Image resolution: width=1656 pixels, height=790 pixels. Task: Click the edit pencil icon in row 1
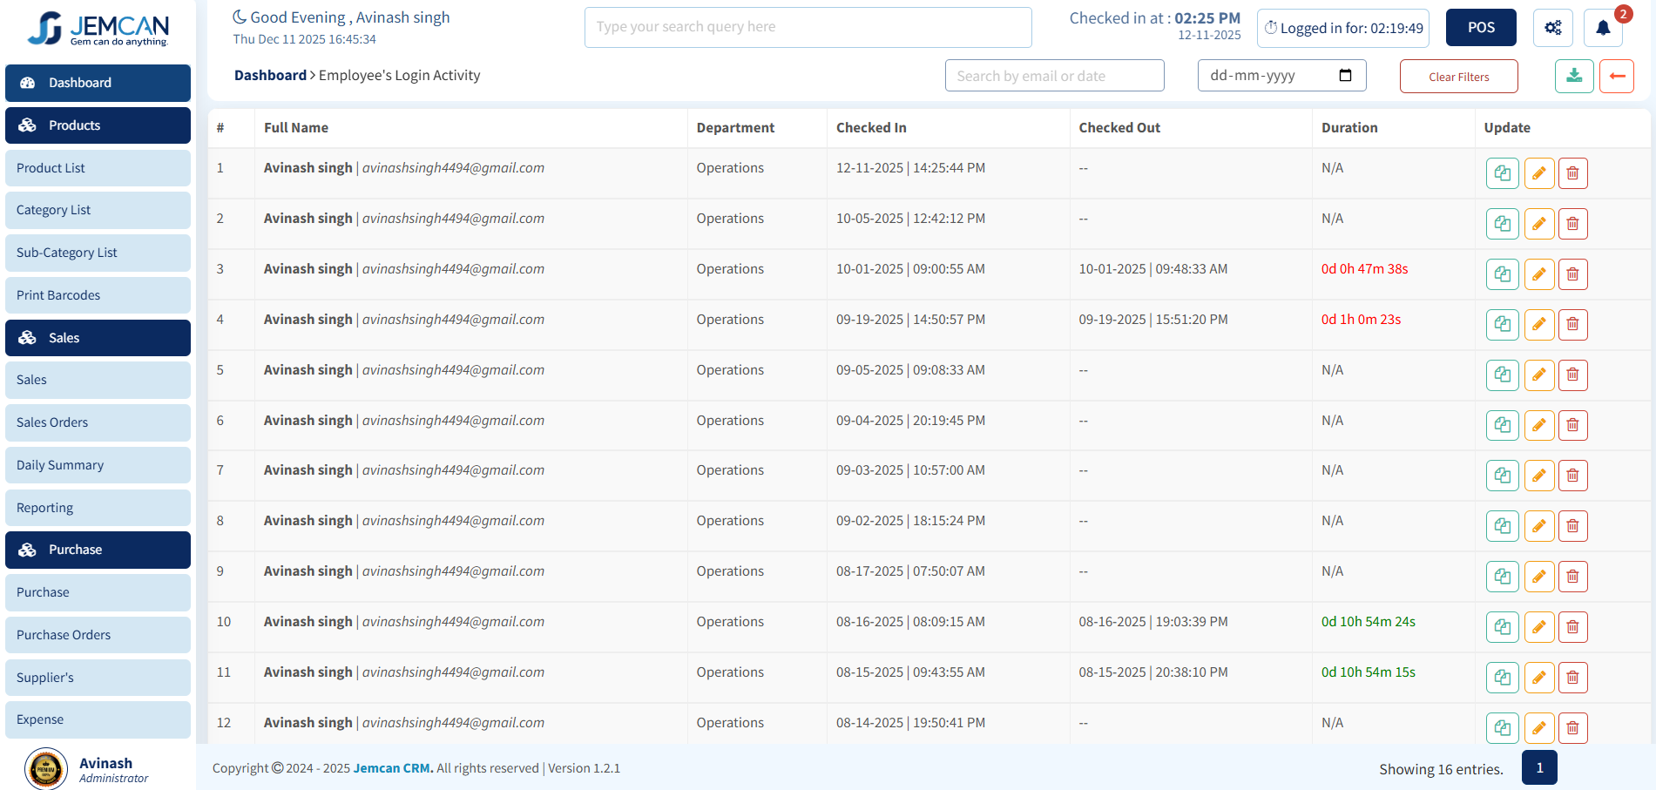point(1538,173)
